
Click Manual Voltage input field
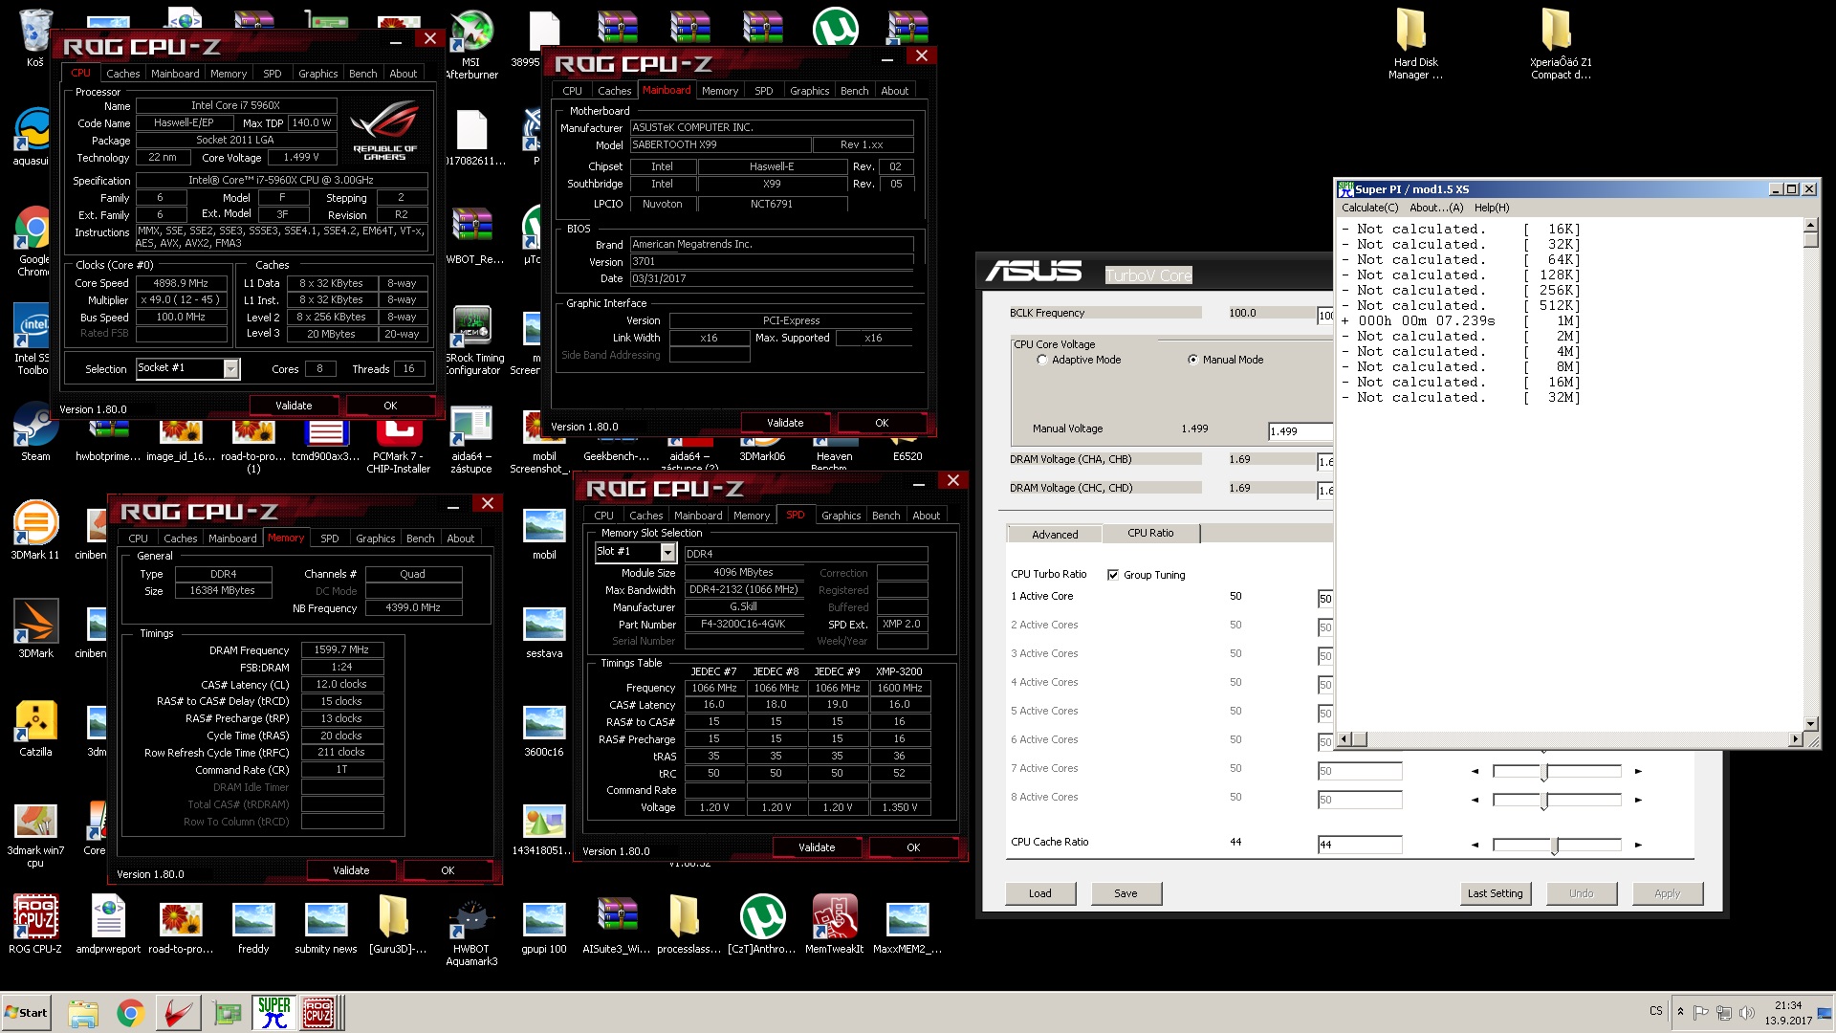1300,431
